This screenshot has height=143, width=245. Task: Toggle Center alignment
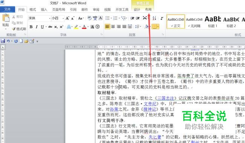[113, 26]
